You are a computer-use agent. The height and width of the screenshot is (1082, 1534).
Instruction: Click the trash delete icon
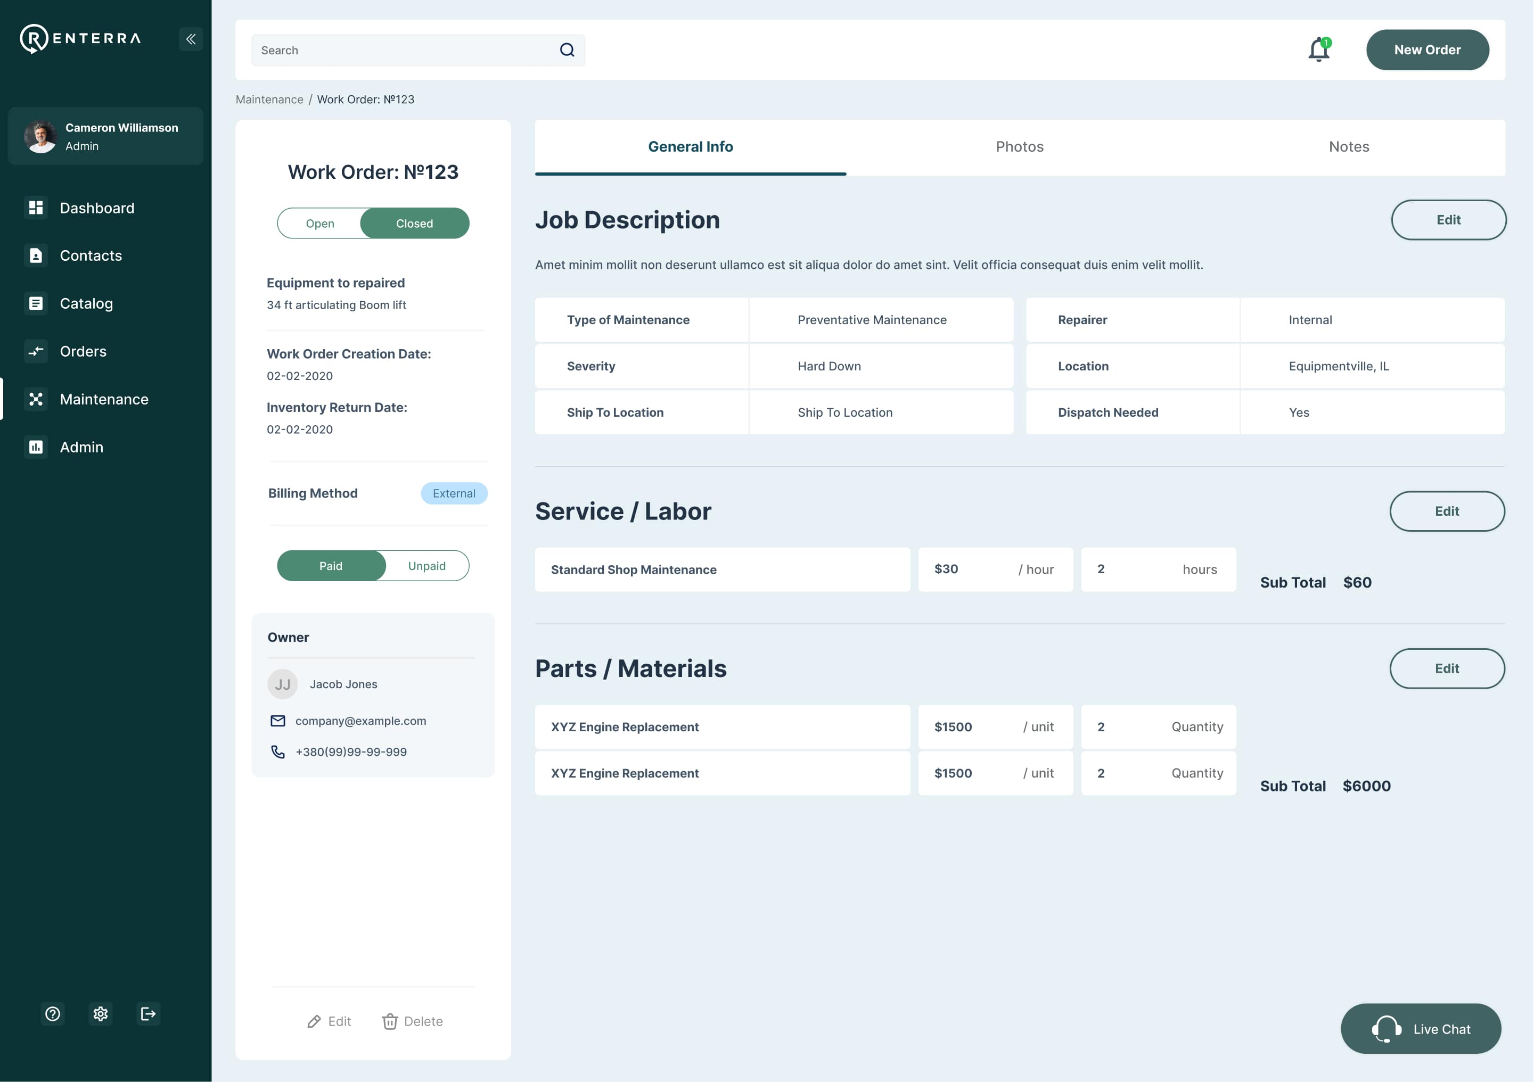coord(390,1022)
